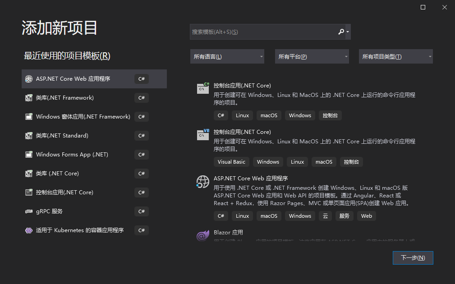The height and width of the screenshot is (284, 455).
Task: Expand the search box history arrow
Action: point(348,32)
